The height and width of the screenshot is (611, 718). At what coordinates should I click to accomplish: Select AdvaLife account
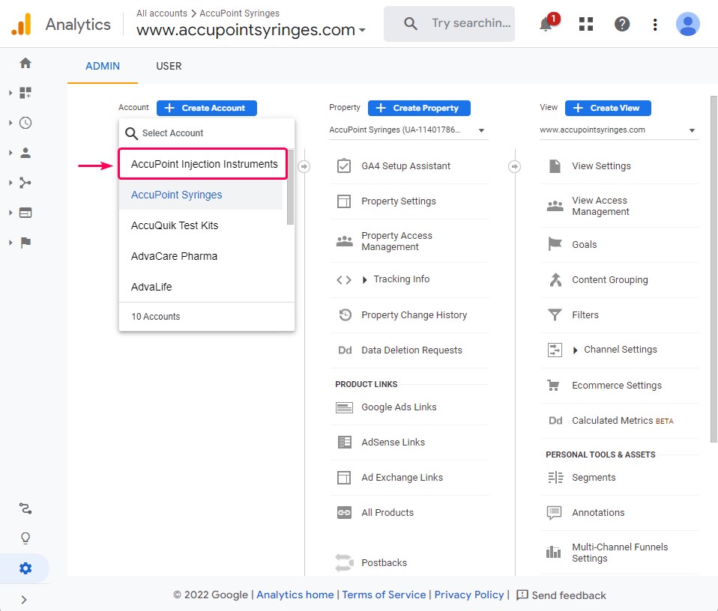(x=201, y=287)
